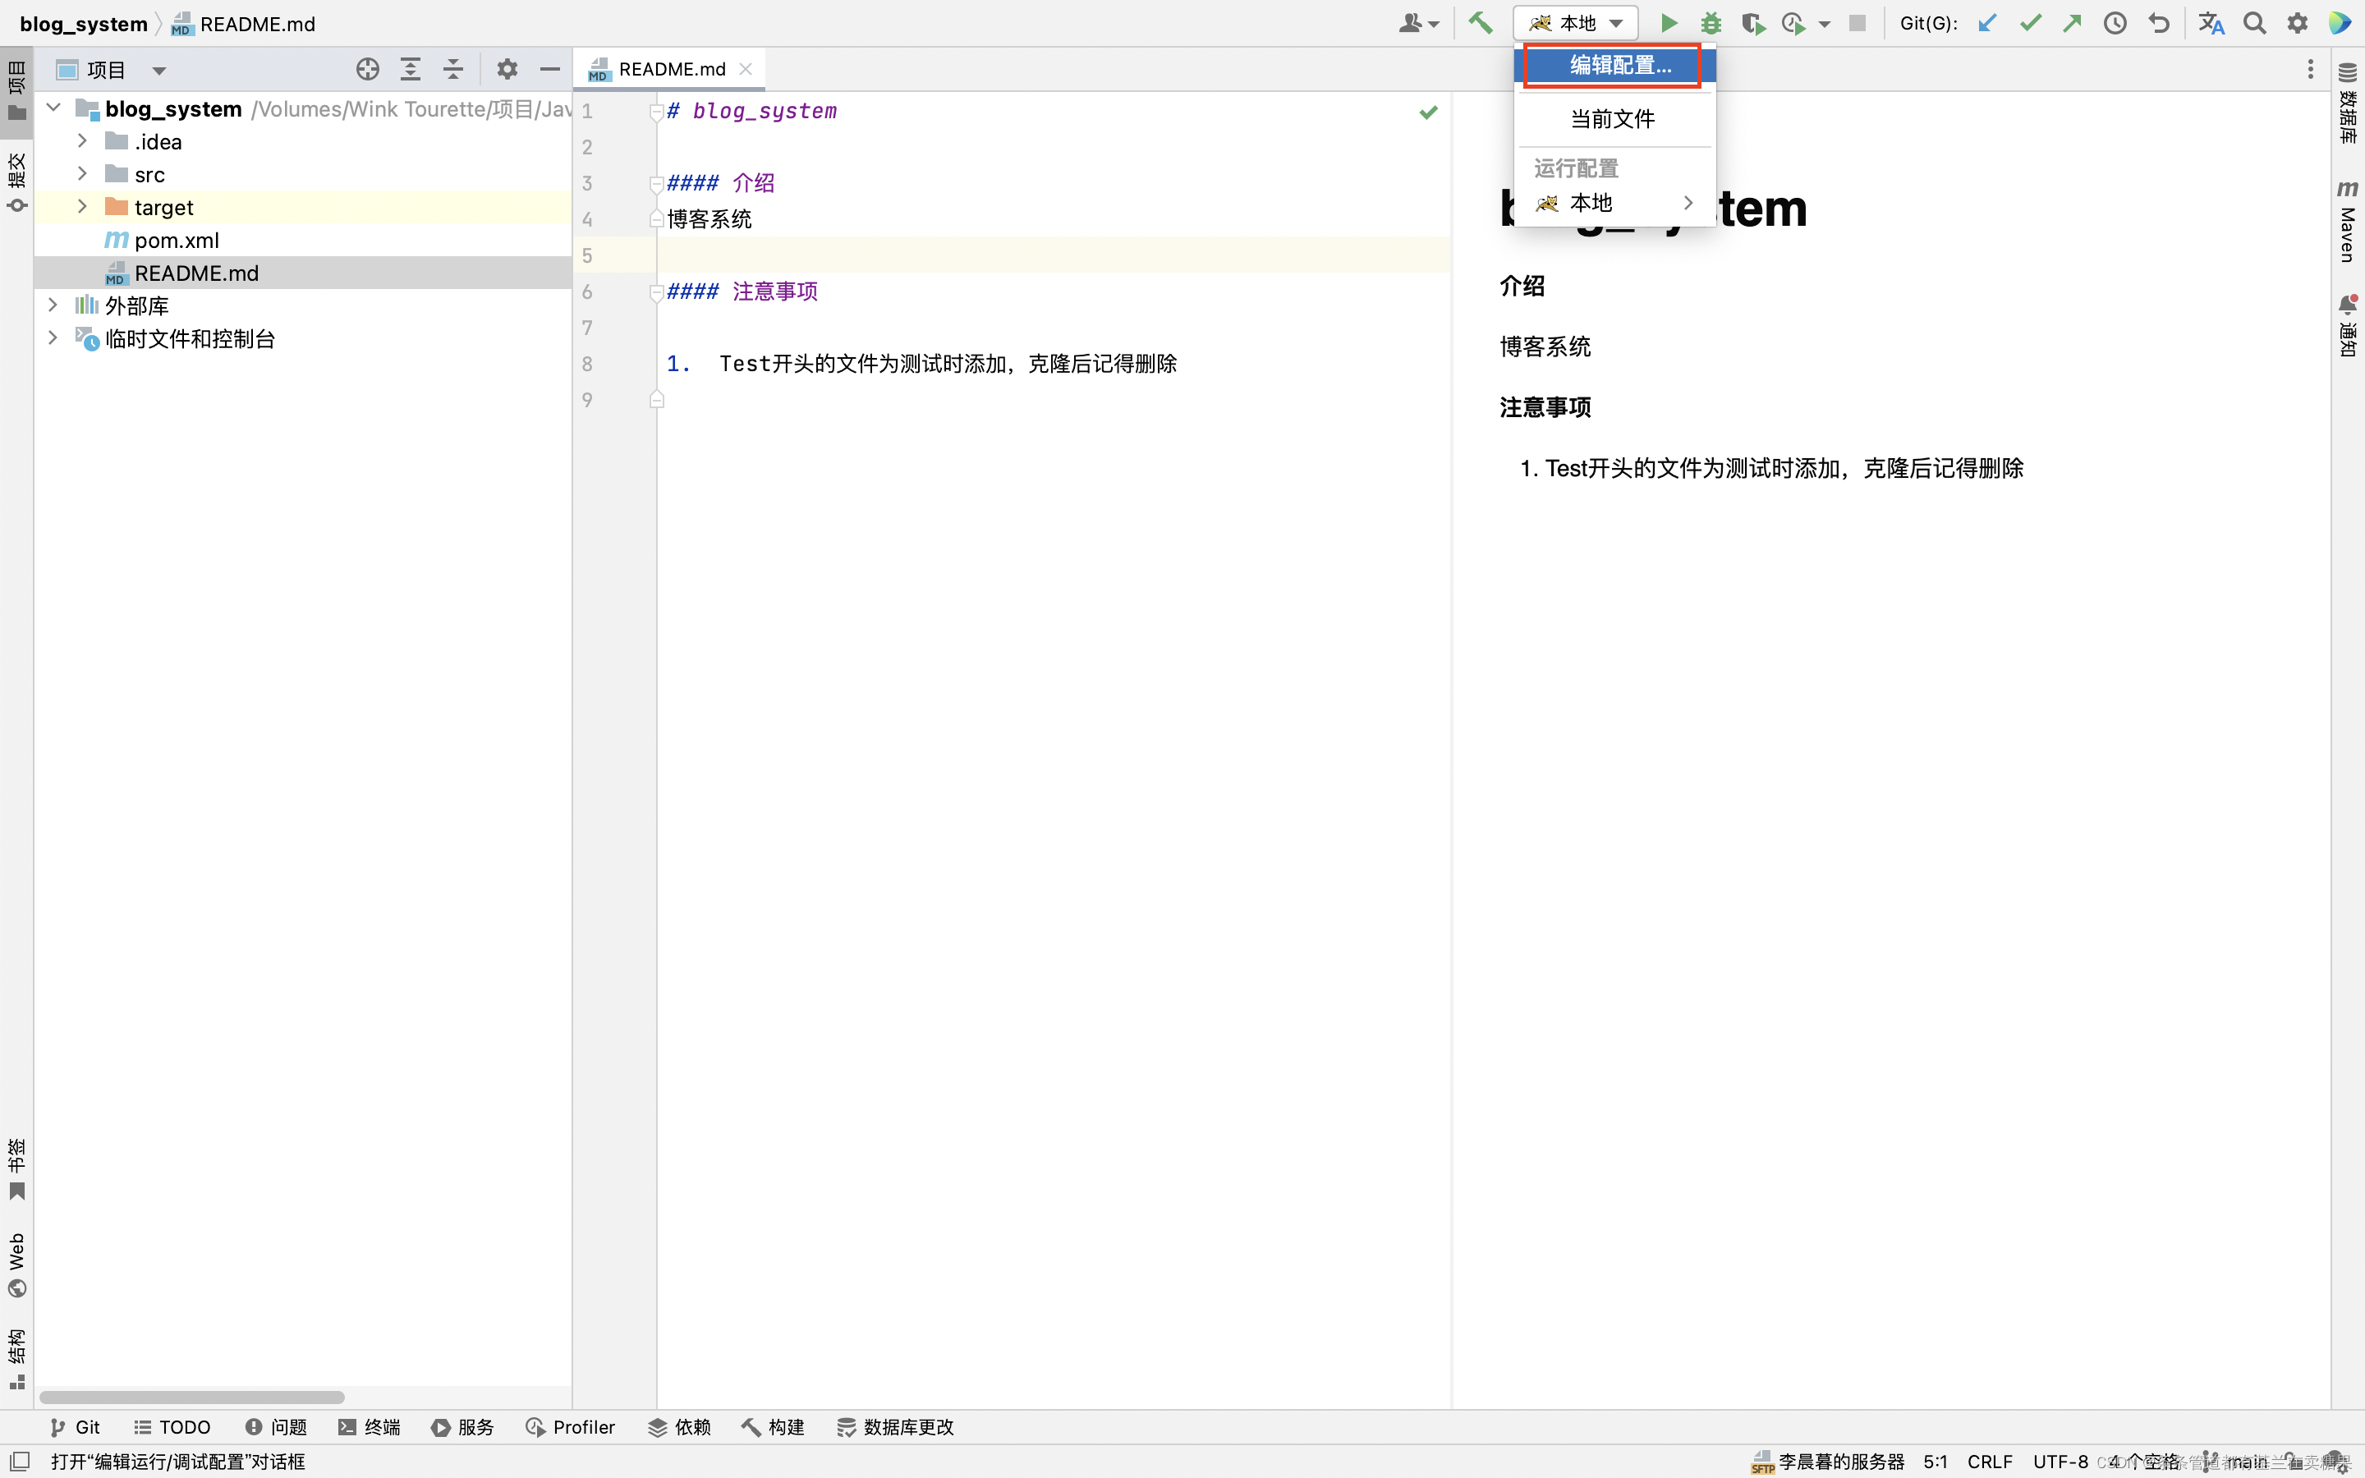Start debugging with the bug icon
The image size is (2365, 1478).
tap(1711, 24)
